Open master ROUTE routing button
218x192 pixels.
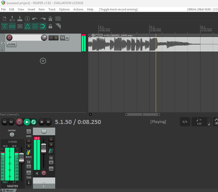click(29, 153)
